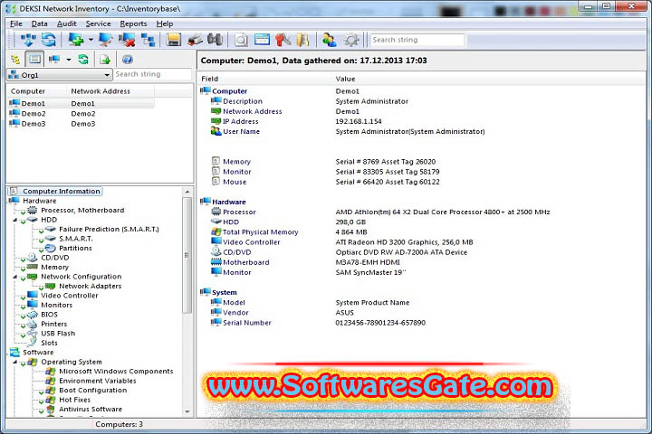The width and height of the screenshot is (652, 434).
Task: Click the export page with green arrow icon
Action: pos(105,60)
